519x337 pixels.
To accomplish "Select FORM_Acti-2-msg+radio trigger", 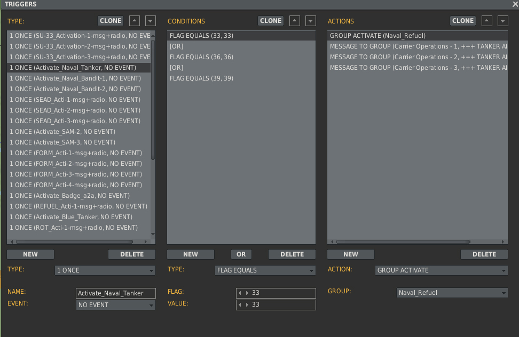I will pyautogui.click(x=79, y=164).
